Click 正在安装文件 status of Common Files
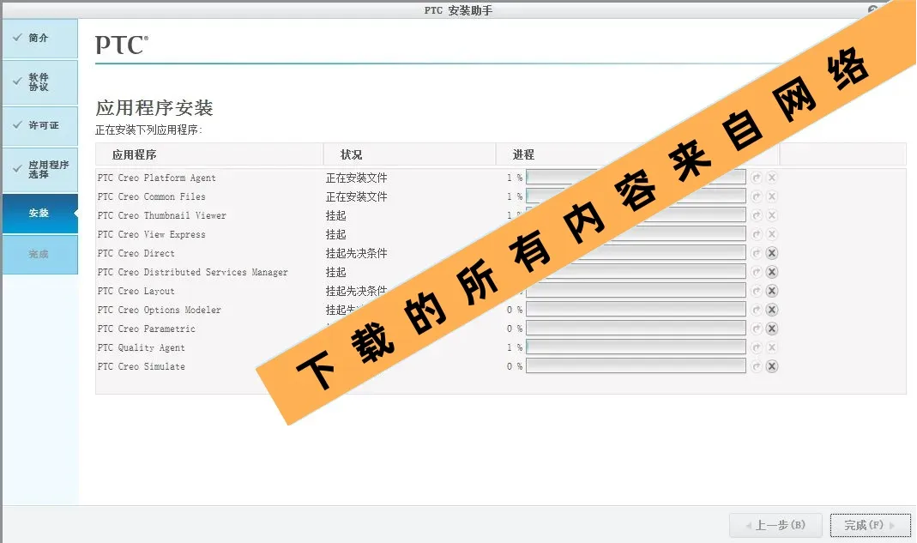Viewport: 917px width, 543px height. pos(356,196)
